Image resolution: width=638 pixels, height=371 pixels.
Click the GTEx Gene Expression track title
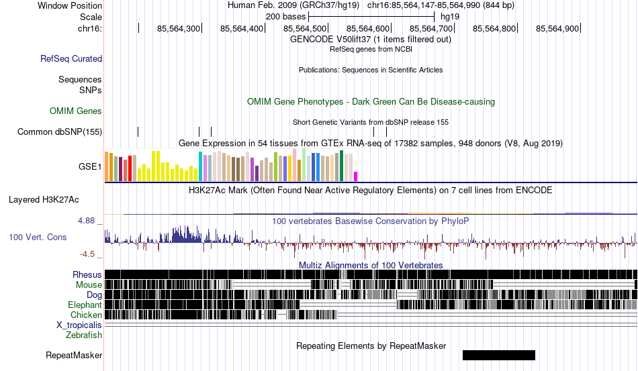(371, 144)
